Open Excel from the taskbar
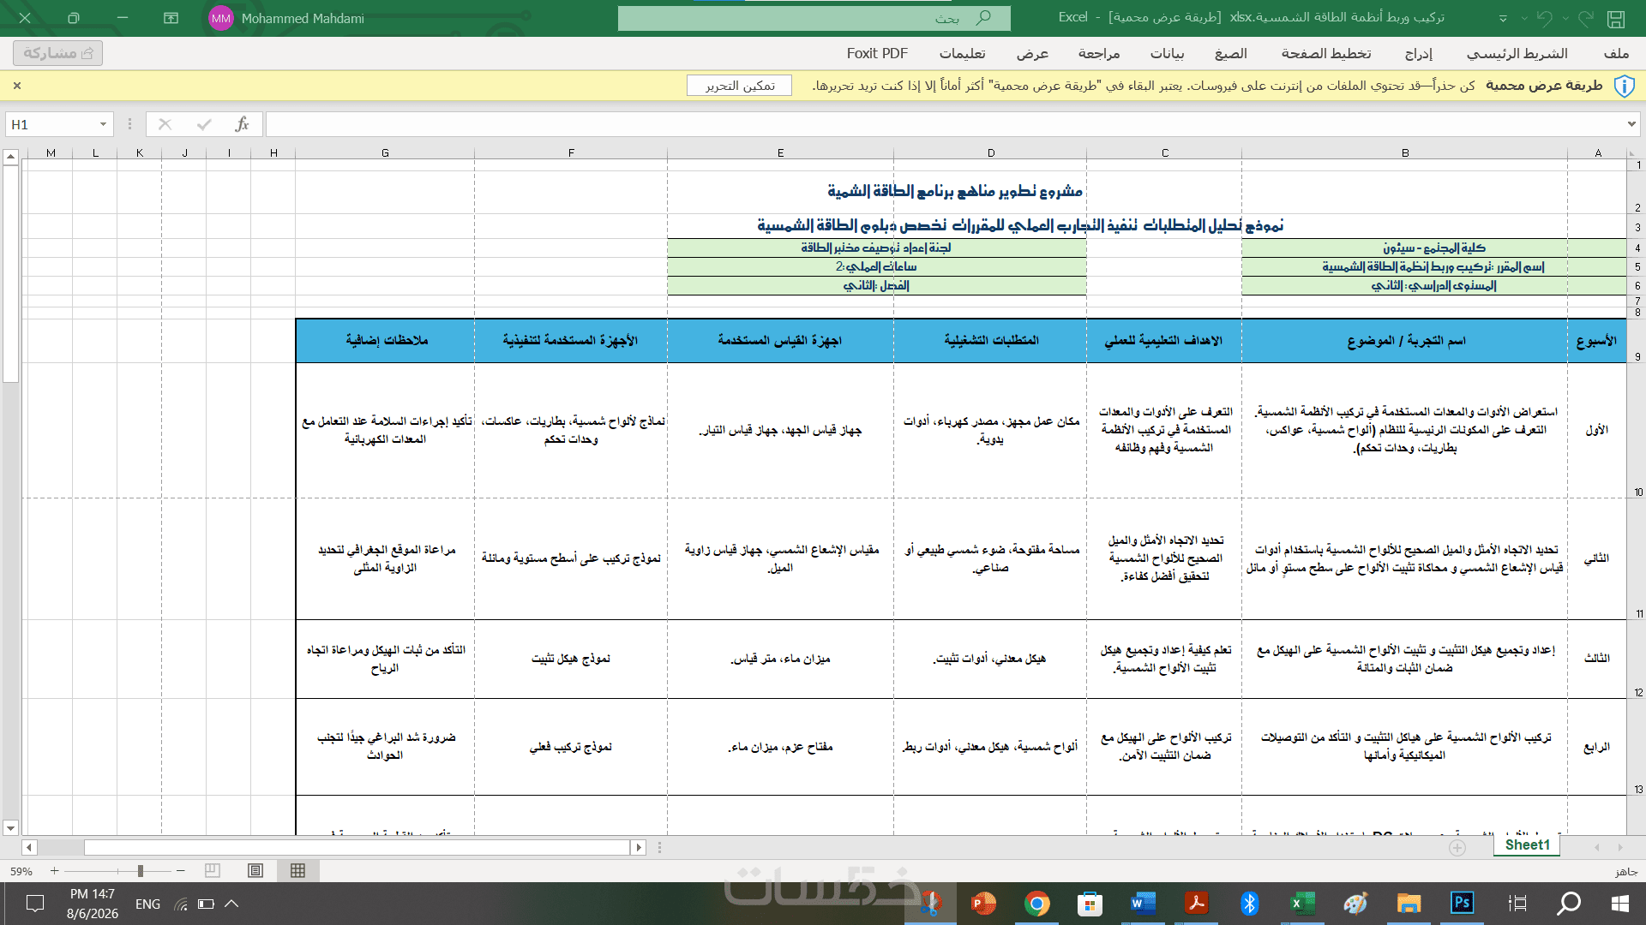Viewport: 1646px width, 925px height. [1302, 904]
